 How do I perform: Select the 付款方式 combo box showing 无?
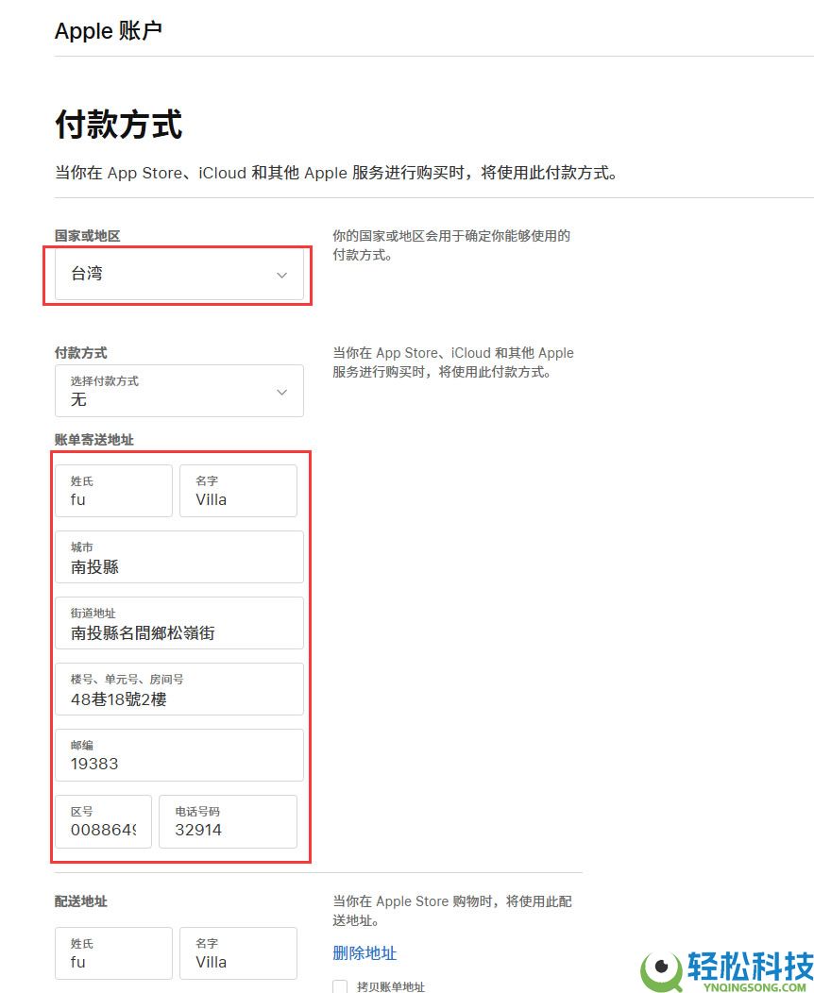pos(177,391)
